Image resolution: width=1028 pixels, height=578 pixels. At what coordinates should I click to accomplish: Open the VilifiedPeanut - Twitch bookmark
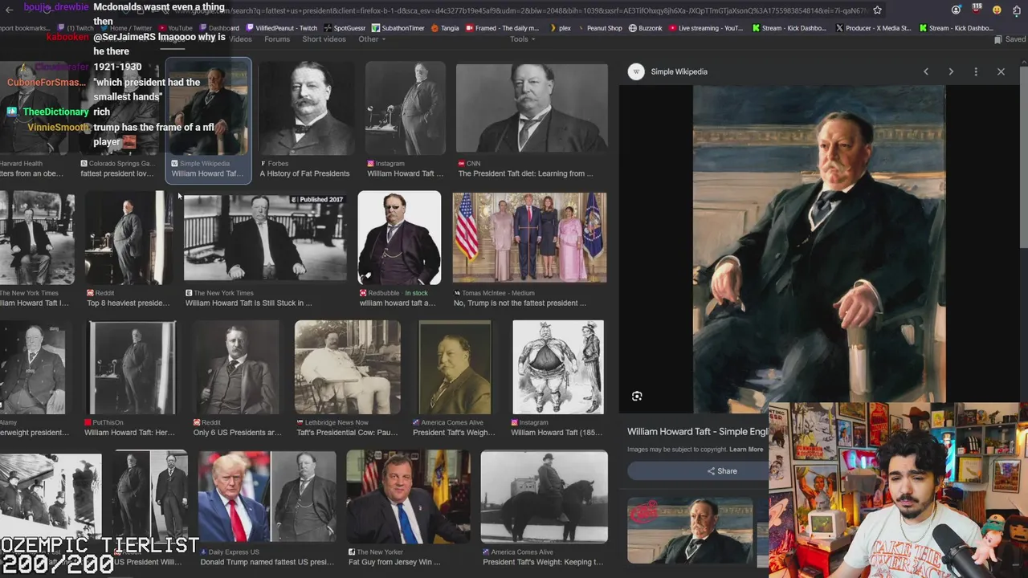tap(281, 28)
